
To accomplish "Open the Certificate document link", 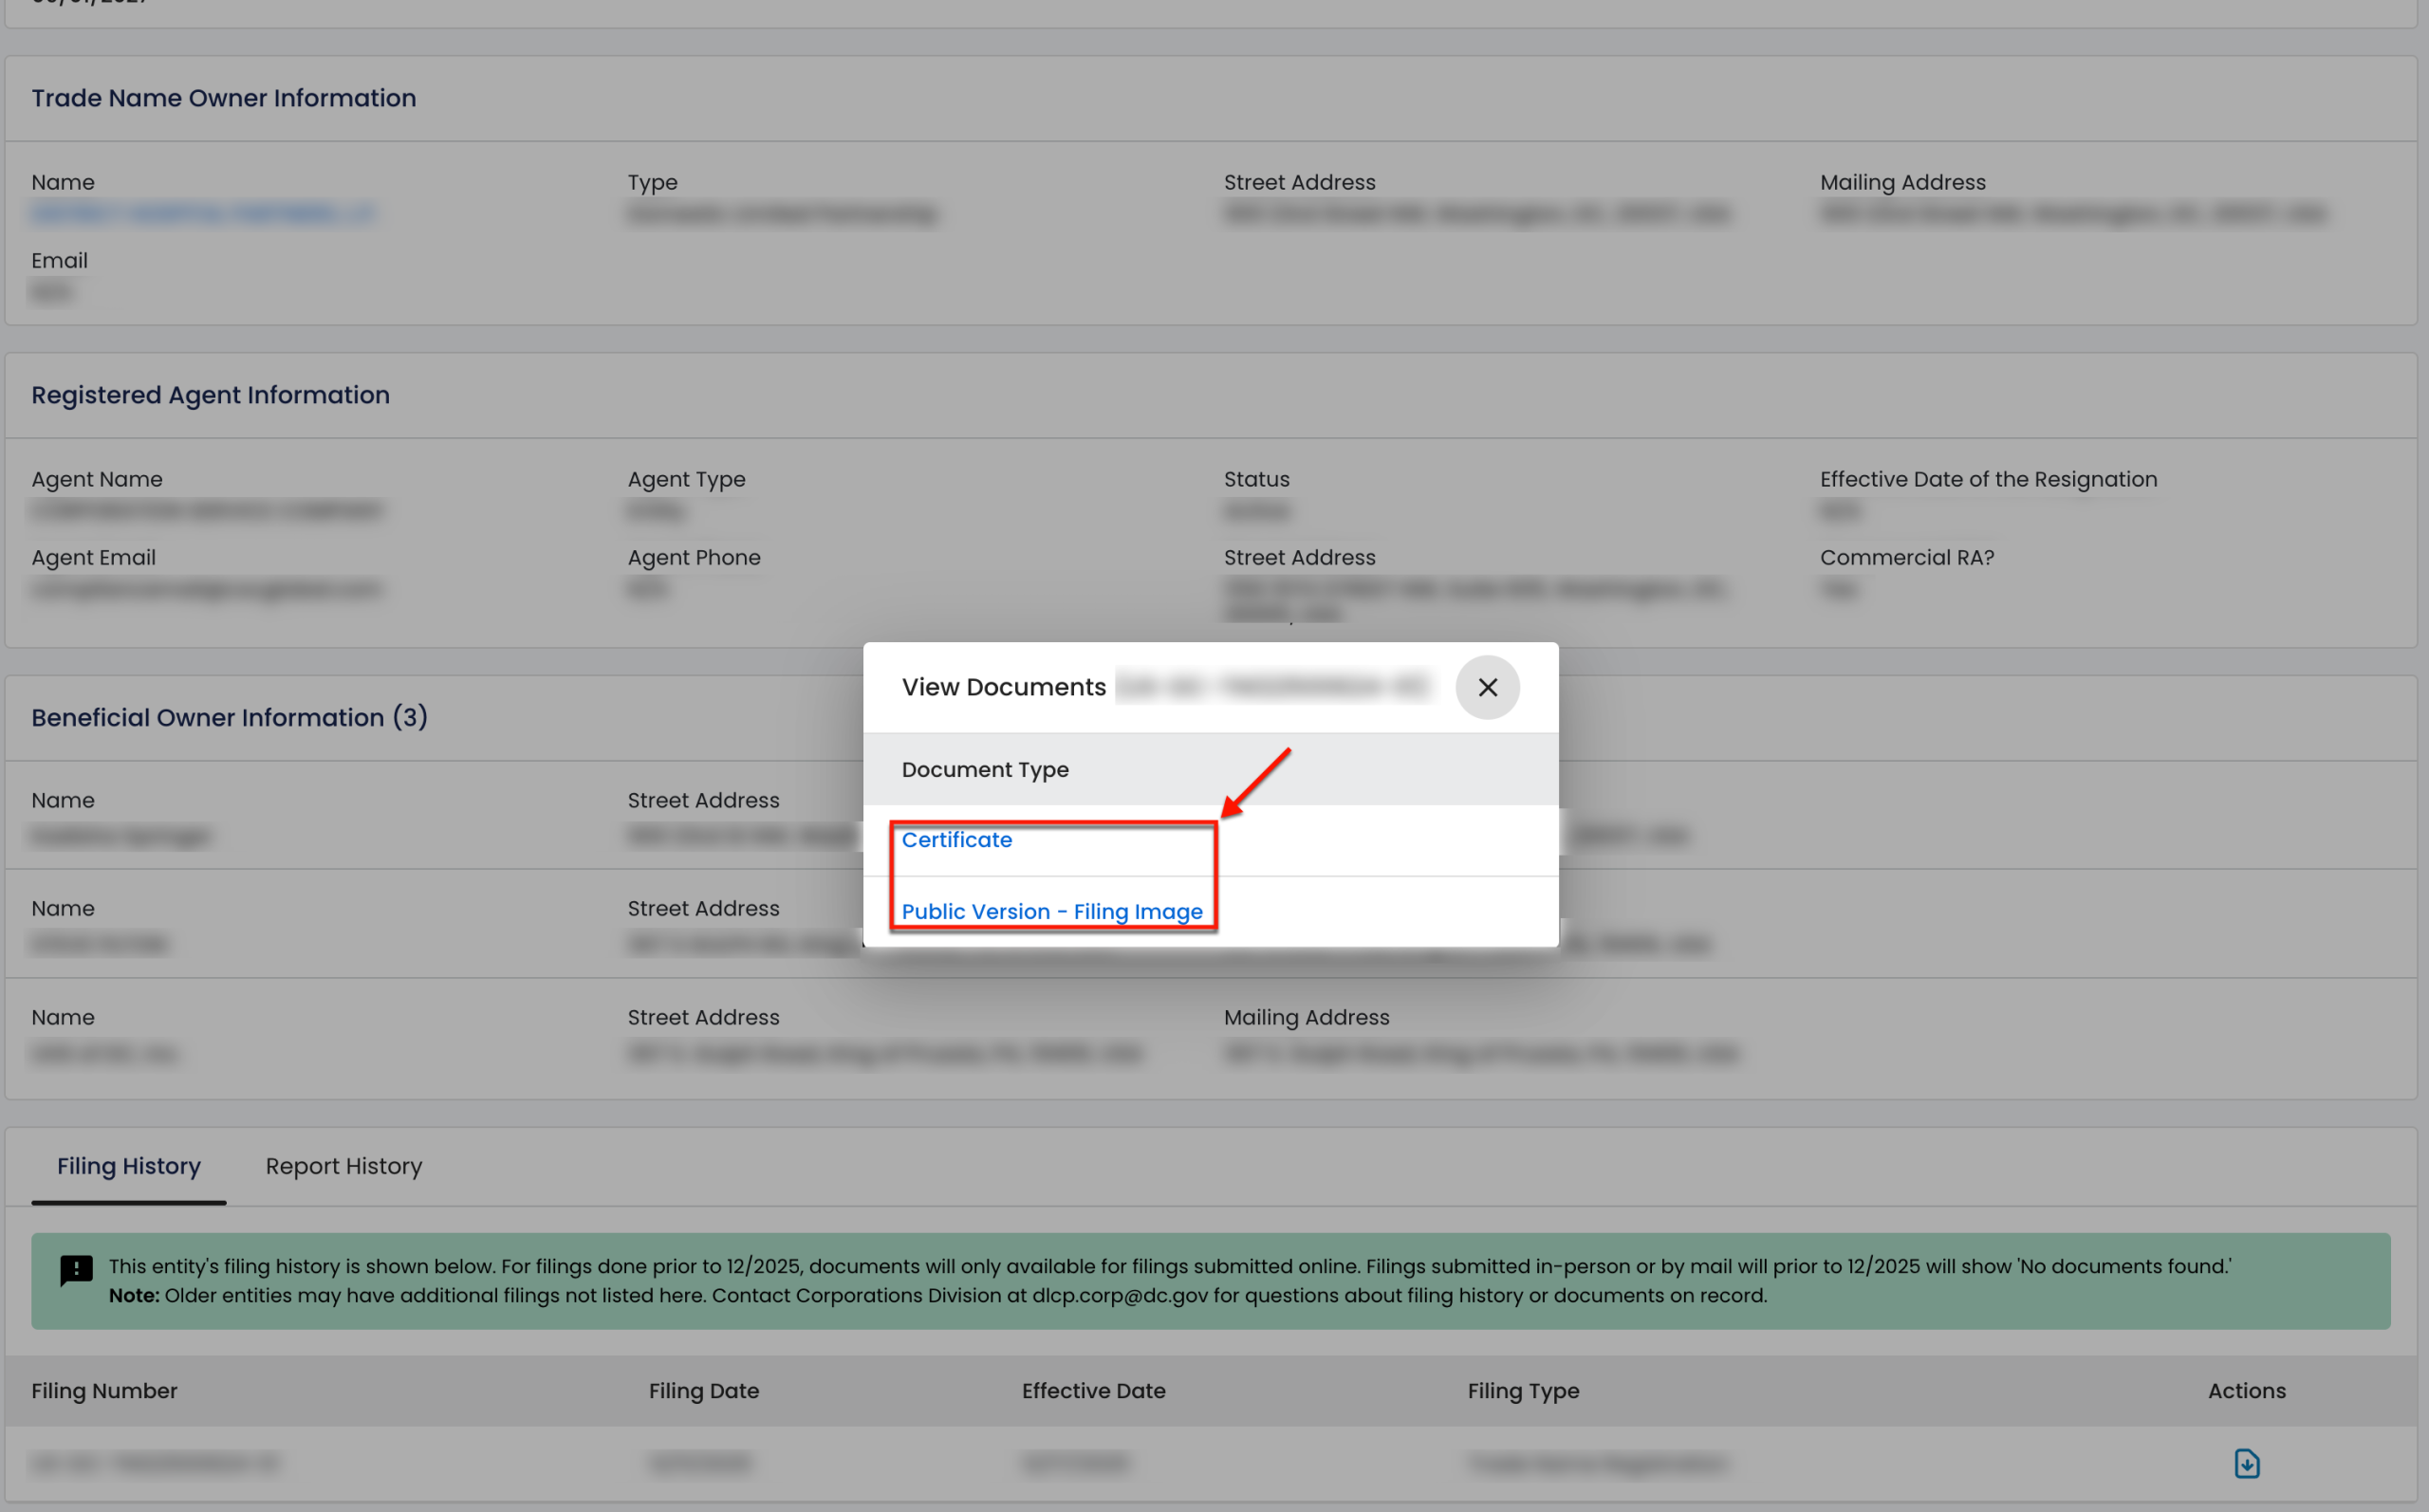I will 956,840.
